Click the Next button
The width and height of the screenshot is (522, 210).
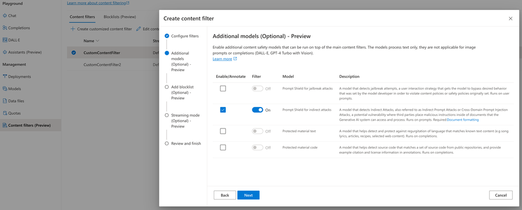pos(248,195)
